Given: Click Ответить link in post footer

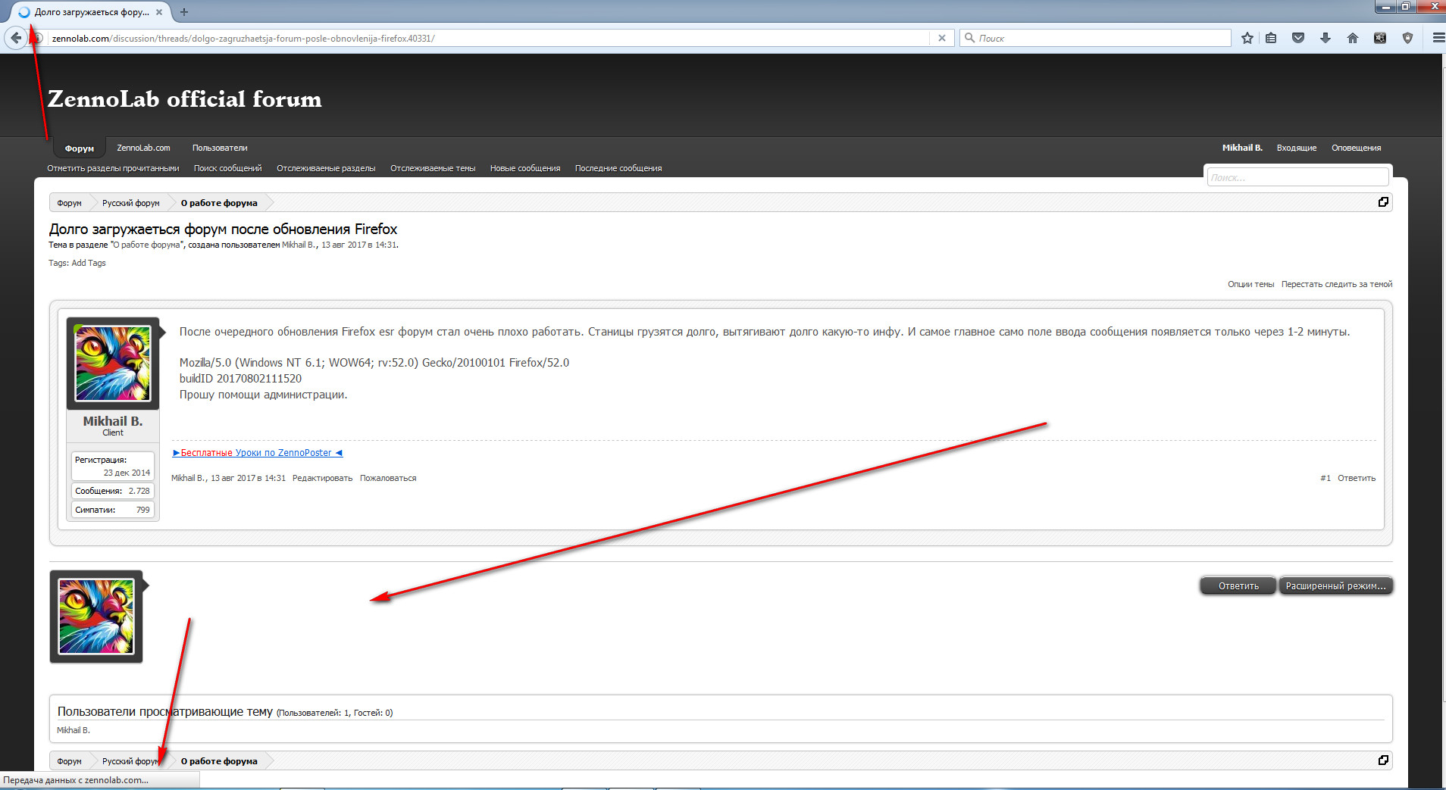Looking at the screenshot, I should coord(1357,478).
